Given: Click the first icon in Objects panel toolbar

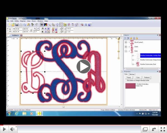Looking at the screenshot, I should 125,38.
